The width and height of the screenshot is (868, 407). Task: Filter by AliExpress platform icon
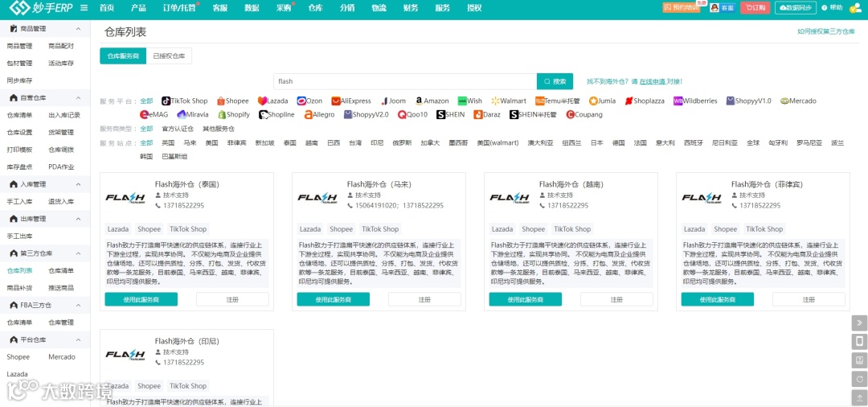(x=335, y=101)
